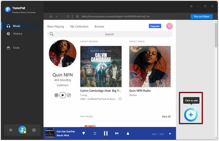Screen dimensions: 219x141
Task: Replay the current track
Action: pyautogui.click(x=95, y=133)
